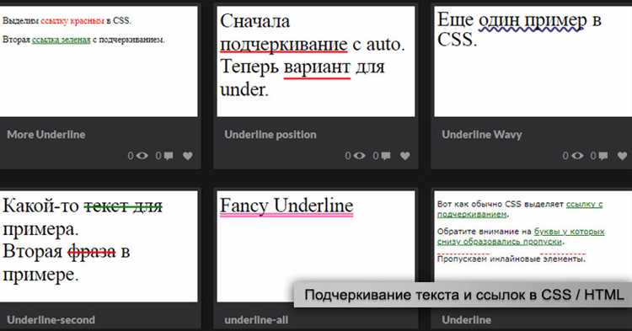This screenshot has height=331, width=632.
Task: Click green link 'ссылка зеленая' in first preview
Action: 62,40
